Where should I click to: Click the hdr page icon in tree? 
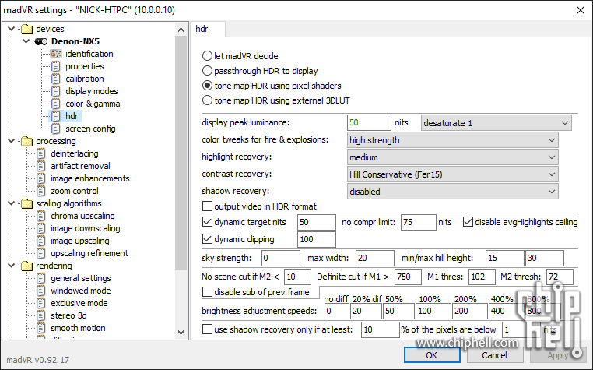pyautogui.click(x=55, y=116)
